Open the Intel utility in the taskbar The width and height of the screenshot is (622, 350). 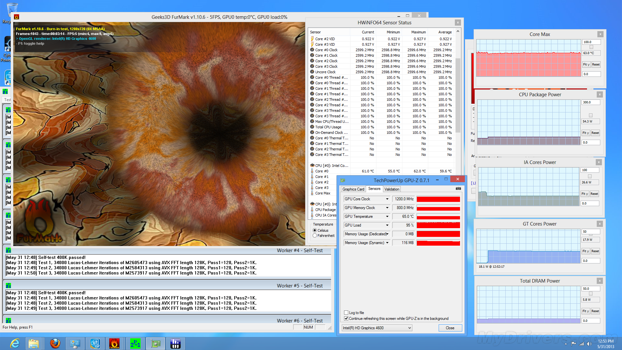(x=95, y=343)
